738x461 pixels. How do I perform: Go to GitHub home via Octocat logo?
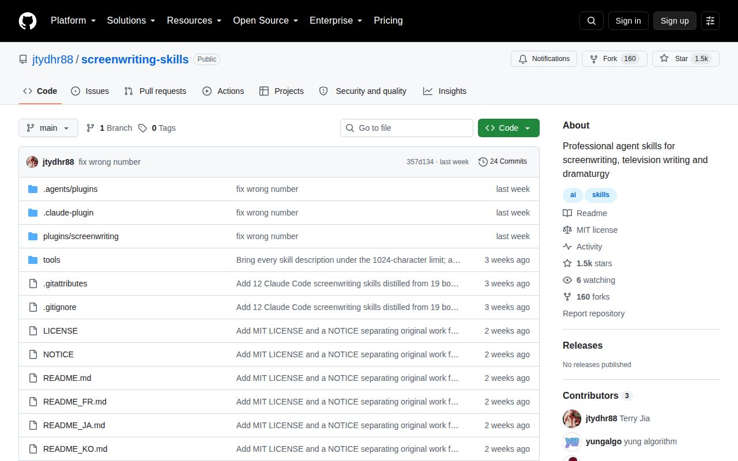point(28,21)
